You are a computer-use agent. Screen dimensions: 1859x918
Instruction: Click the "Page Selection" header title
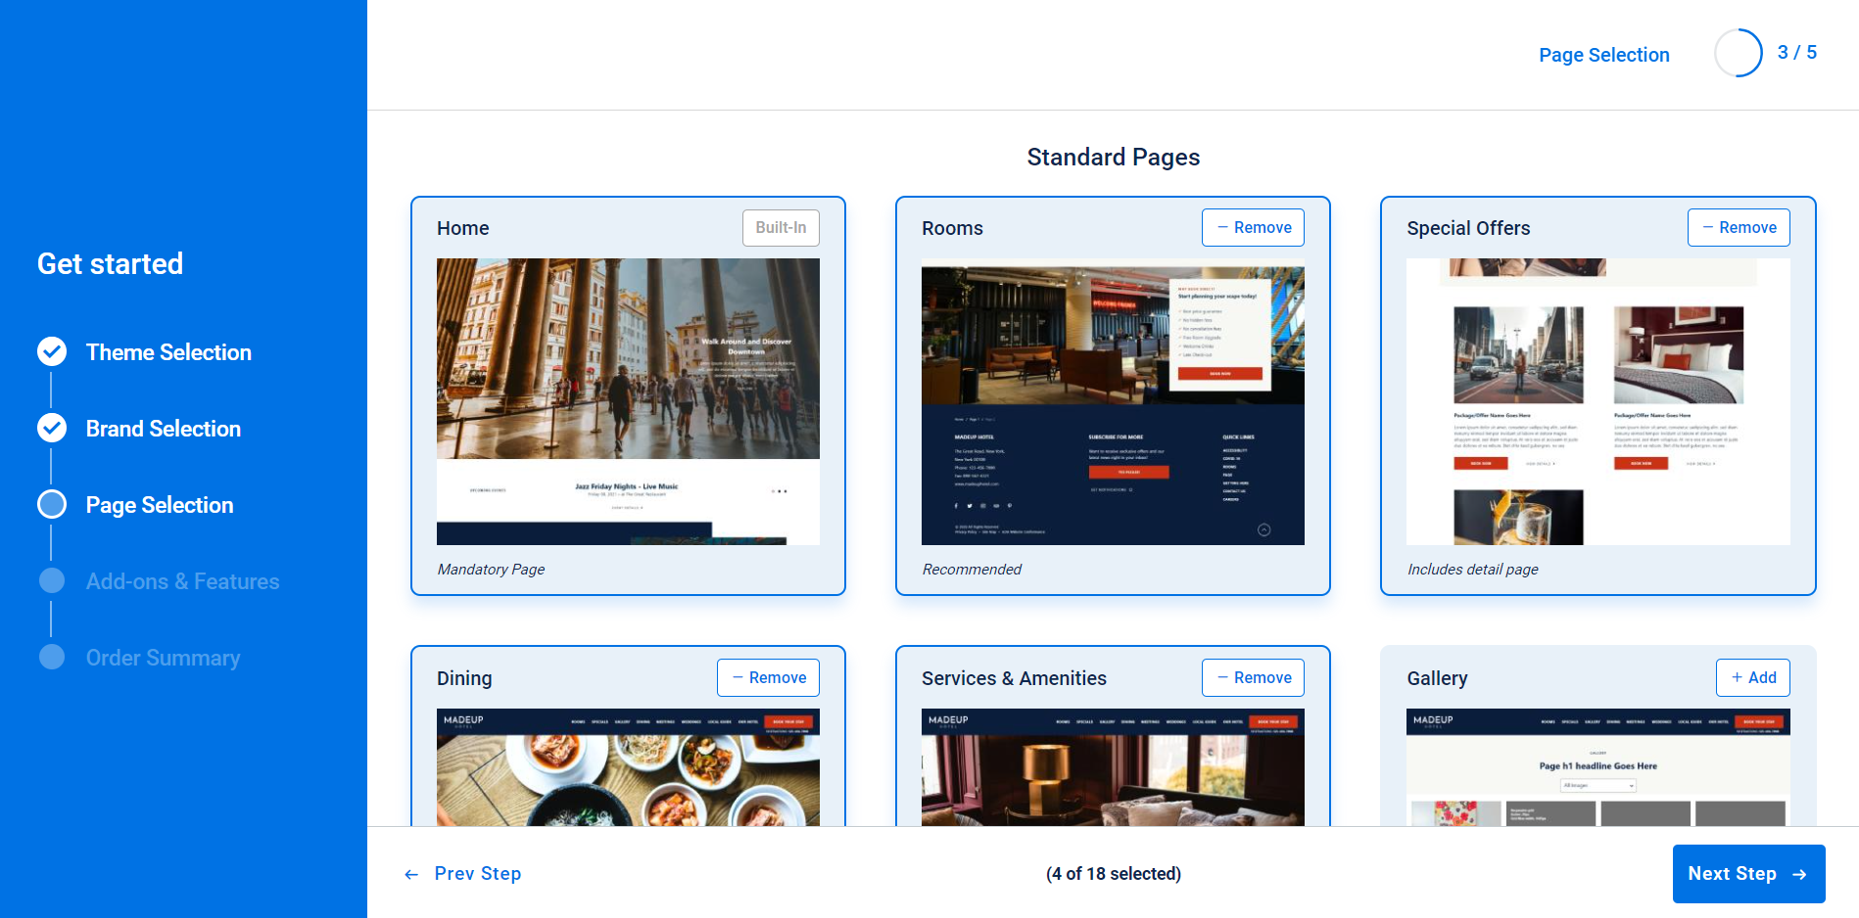pyautogui.click(x=1604, y=55)
